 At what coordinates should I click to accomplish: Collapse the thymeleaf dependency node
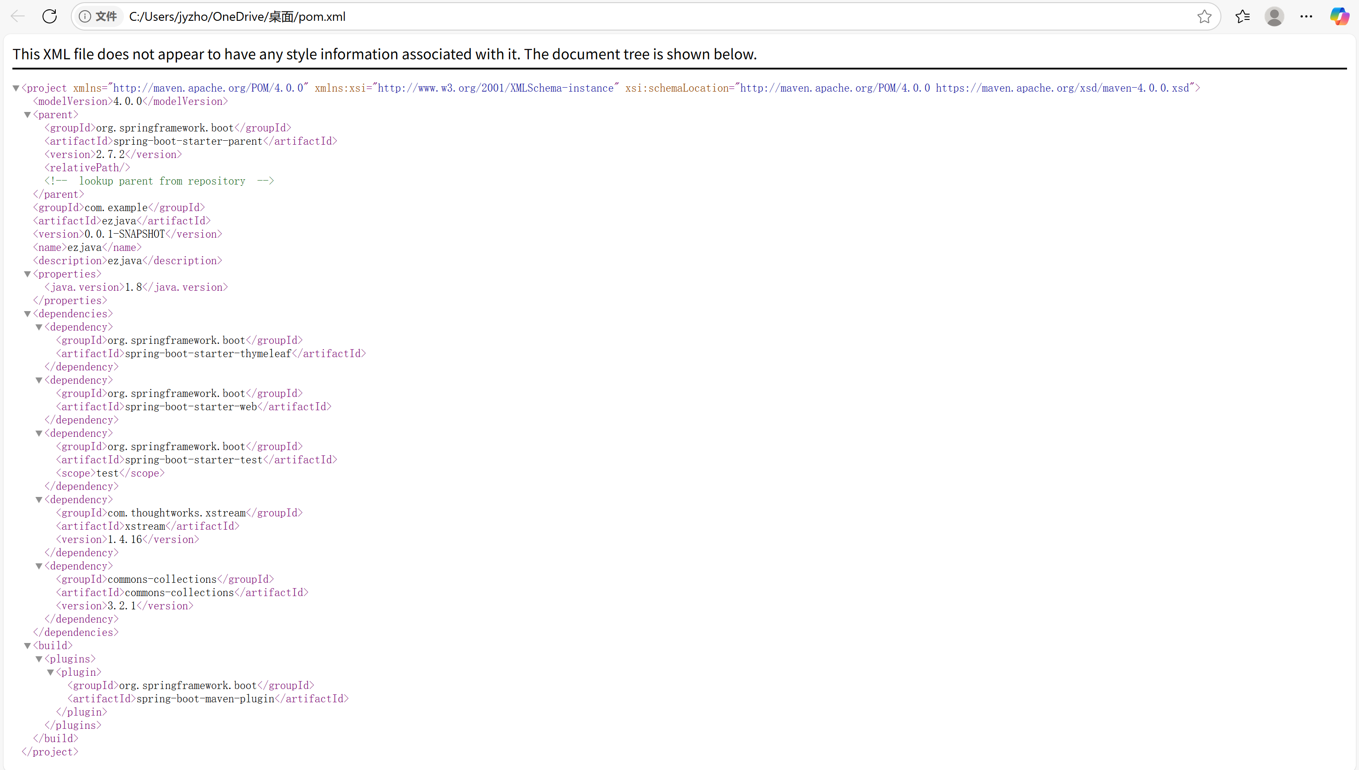coord(39,327)
